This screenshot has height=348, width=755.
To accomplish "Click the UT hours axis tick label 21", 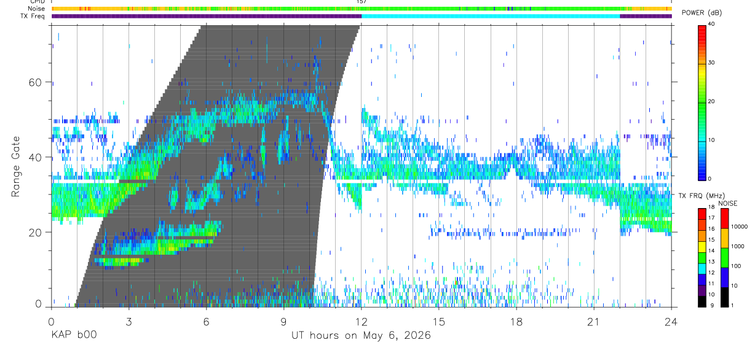I will (594, 322).
